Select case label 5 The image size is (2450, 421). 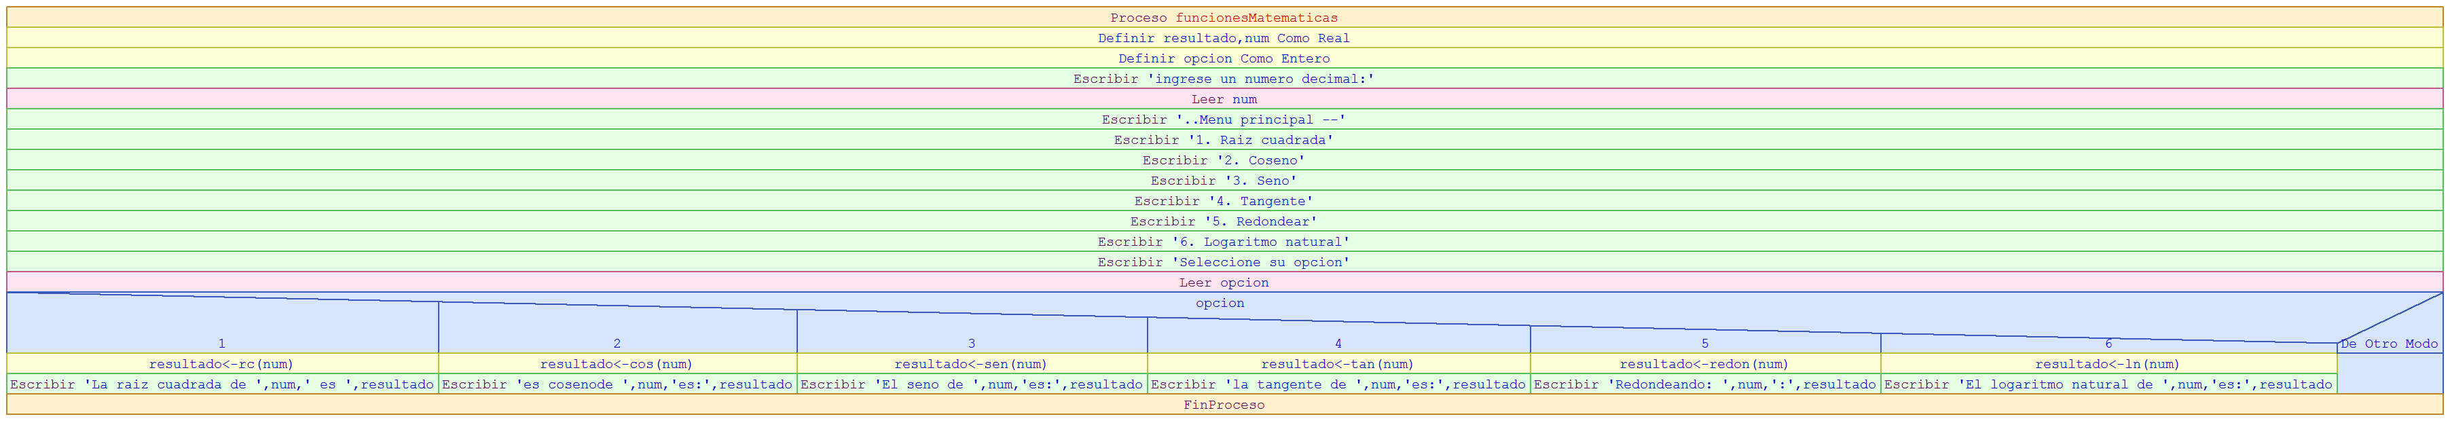tap(1705, 344)
